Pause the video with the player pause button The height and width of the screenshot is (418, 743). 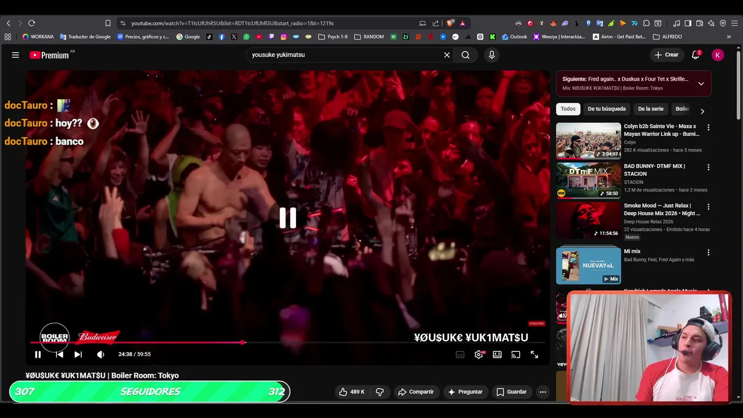pyautogui.click(x=38, y=354)
